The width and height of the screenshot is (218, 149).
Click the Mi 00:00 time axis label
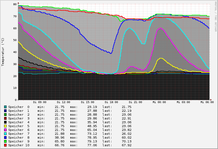(159, 102)
